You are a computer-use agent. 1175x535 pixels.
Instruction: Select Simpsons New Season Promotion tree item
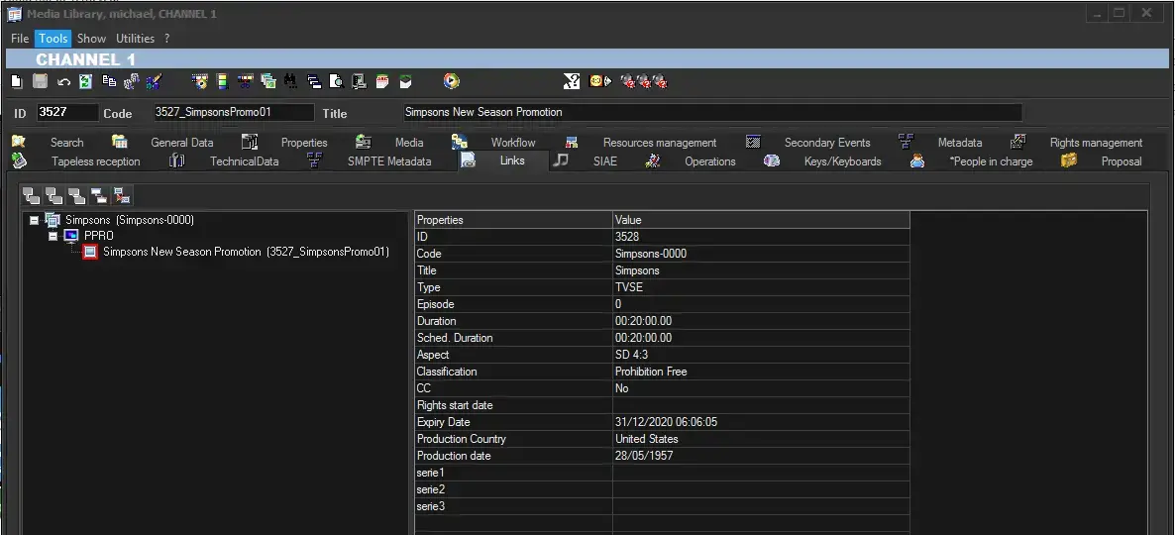click(x=245, y=252)
